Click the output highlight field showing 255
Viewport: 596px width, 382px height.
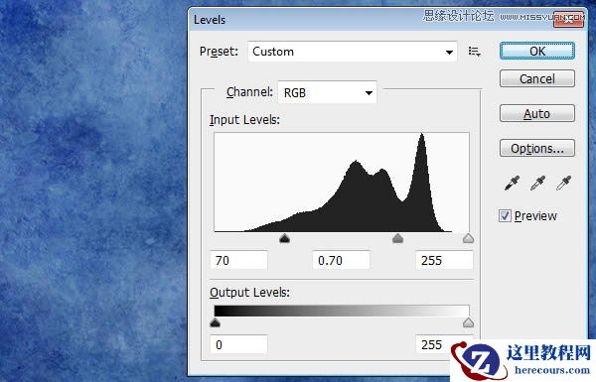[444, 344]
